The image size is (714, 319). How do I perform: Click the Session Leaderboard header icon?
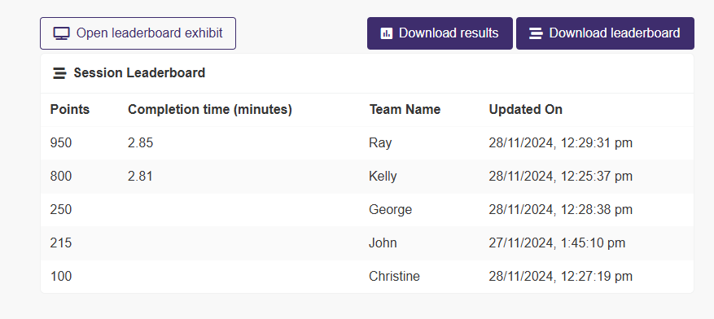[x=59, y=72]
